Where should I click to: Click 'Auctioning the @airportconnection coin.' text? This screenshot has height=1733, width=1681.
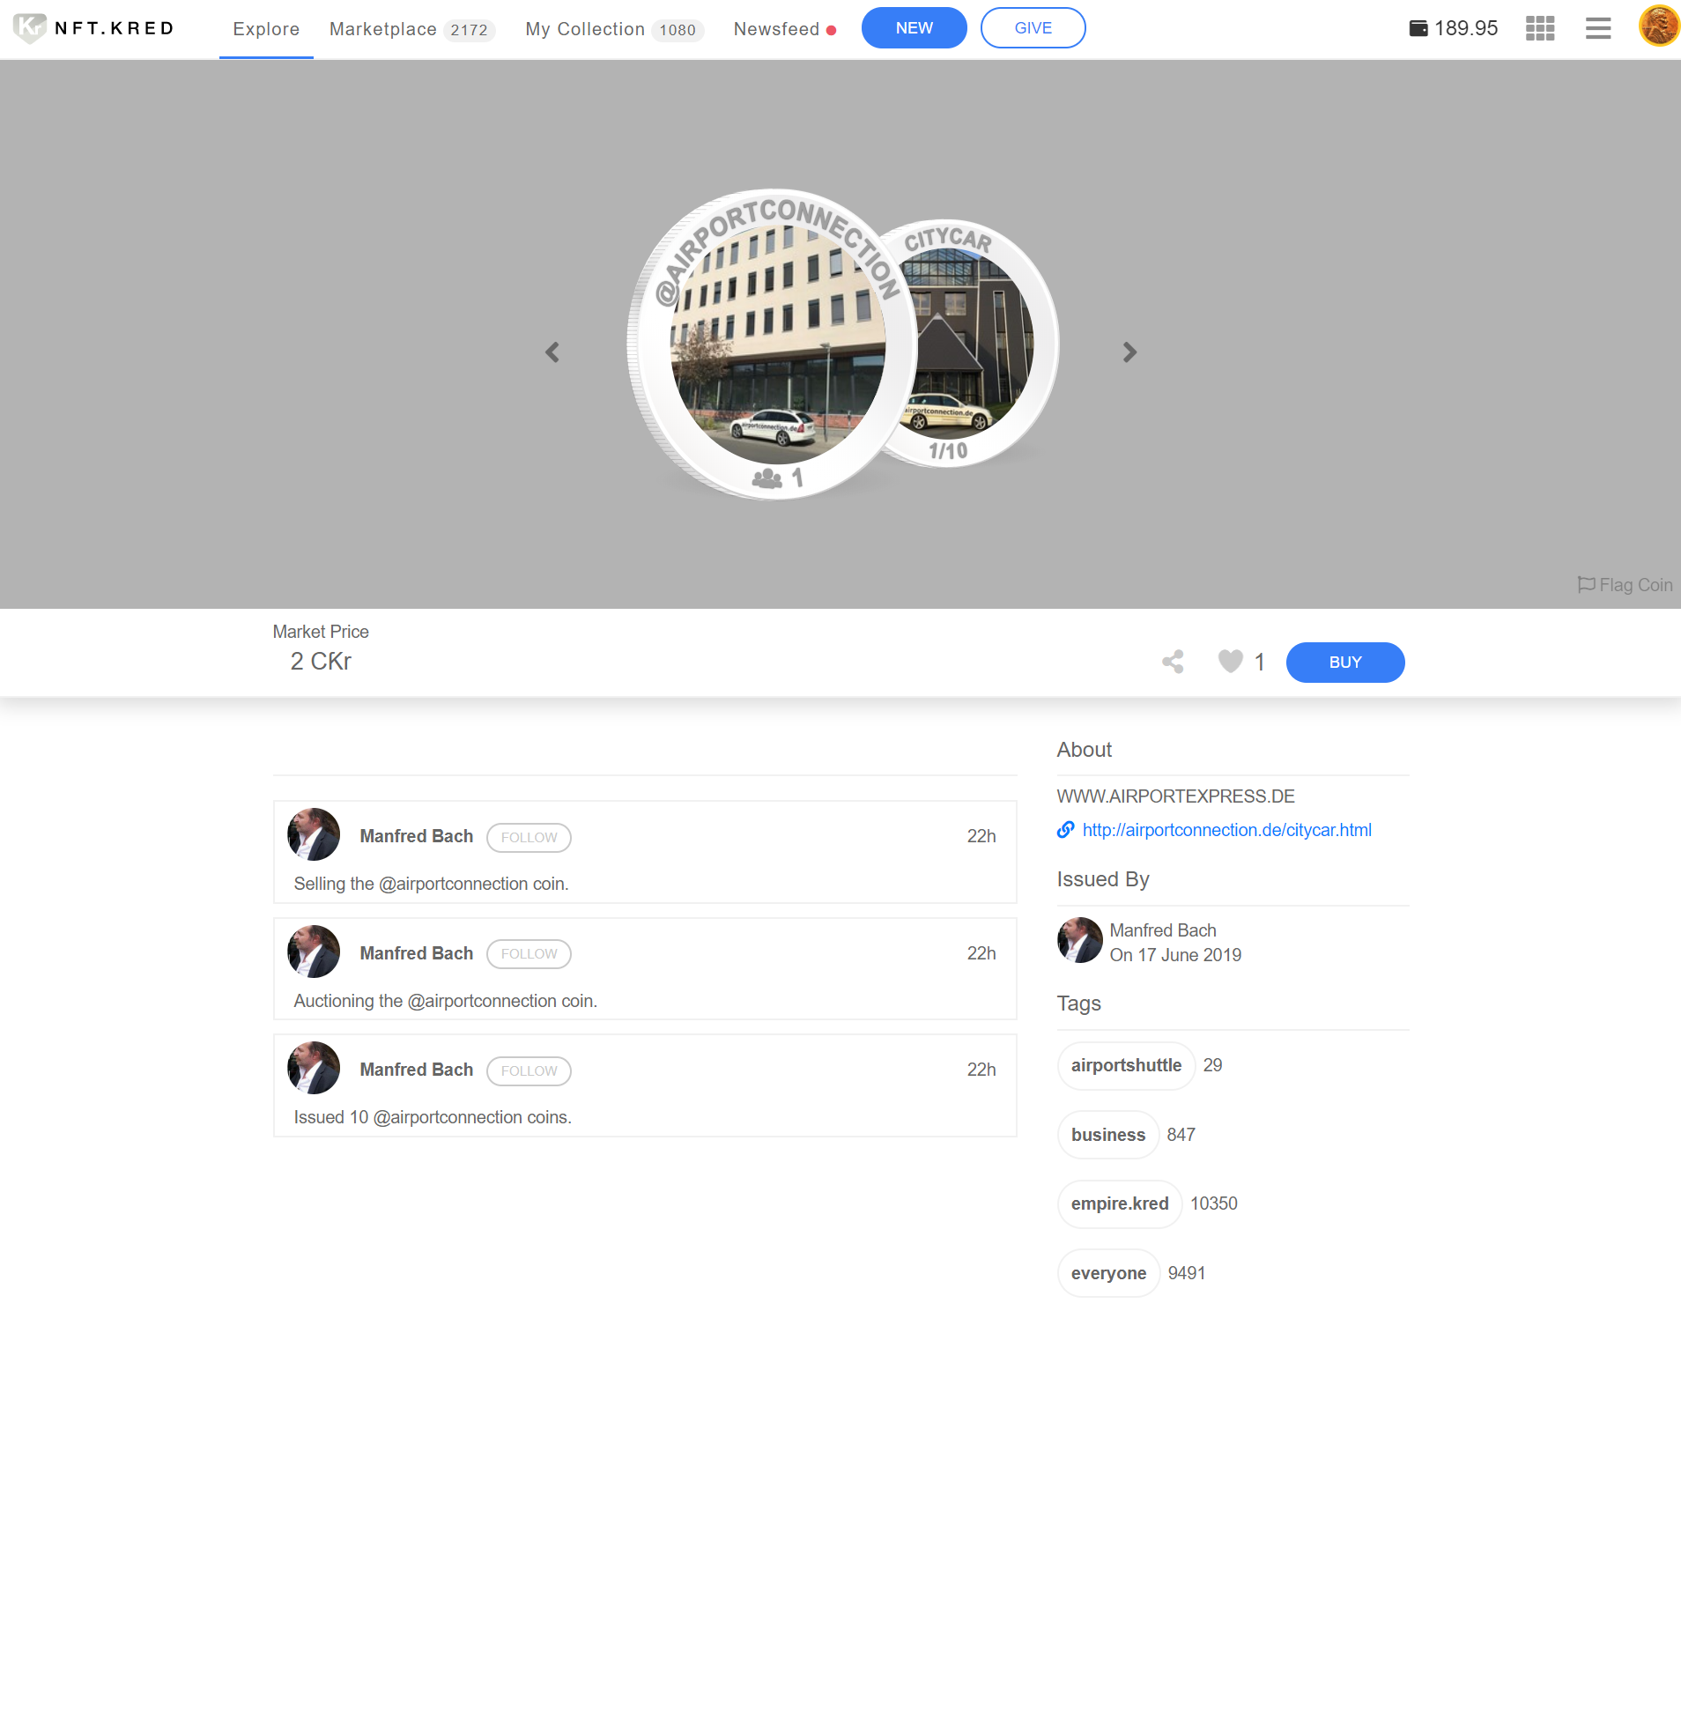[446, 1001]
